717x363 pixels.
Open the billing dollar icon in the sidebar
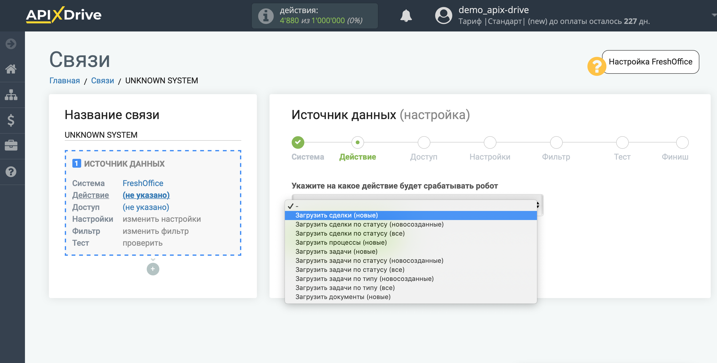coord(11,120)
